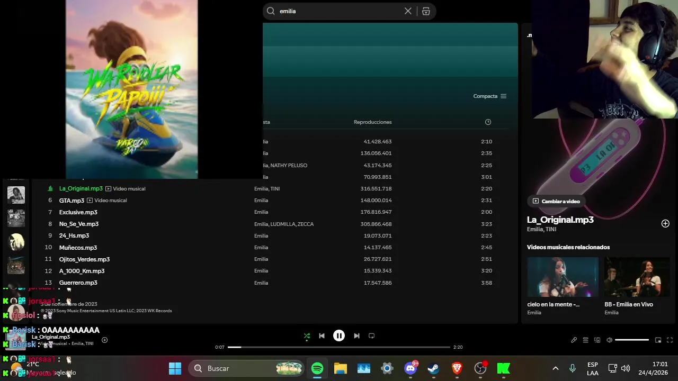
Task: Open the Emilia, TINI artist link in track row
Action: click(x=267, y=188)
